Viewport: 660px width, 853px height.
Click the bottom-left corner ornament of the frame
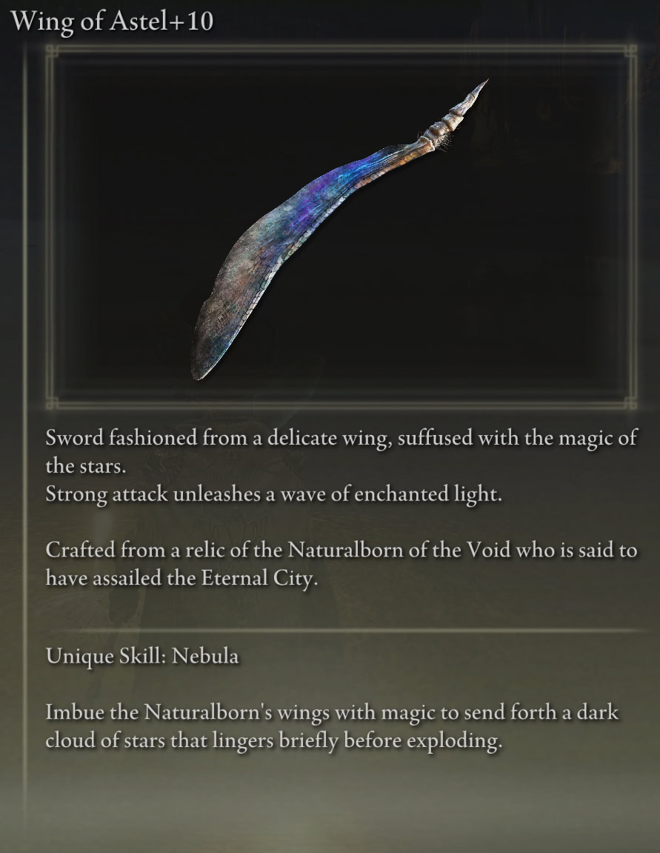pos(52,402)
